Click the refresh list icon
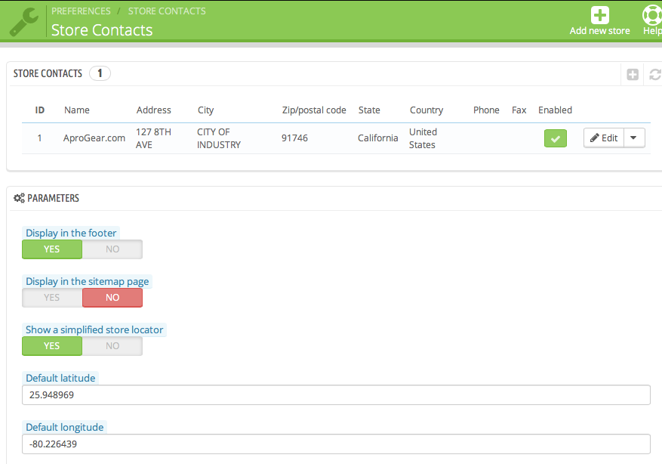This screenshot has width=662, height=464. pyautogui.click(x=655, y=74)
